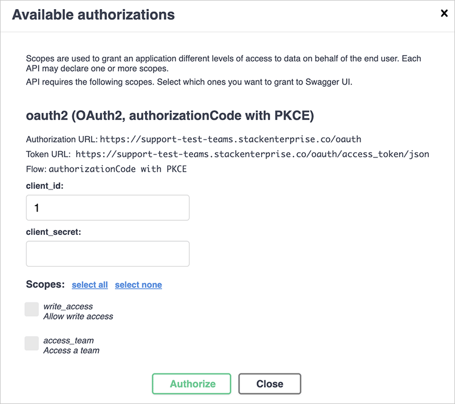Image resolution: width=455 pixels, height=404 pixels.
Task: Click the Authorization URL value text
Action: pyautogui.click(x=230, y=139)
